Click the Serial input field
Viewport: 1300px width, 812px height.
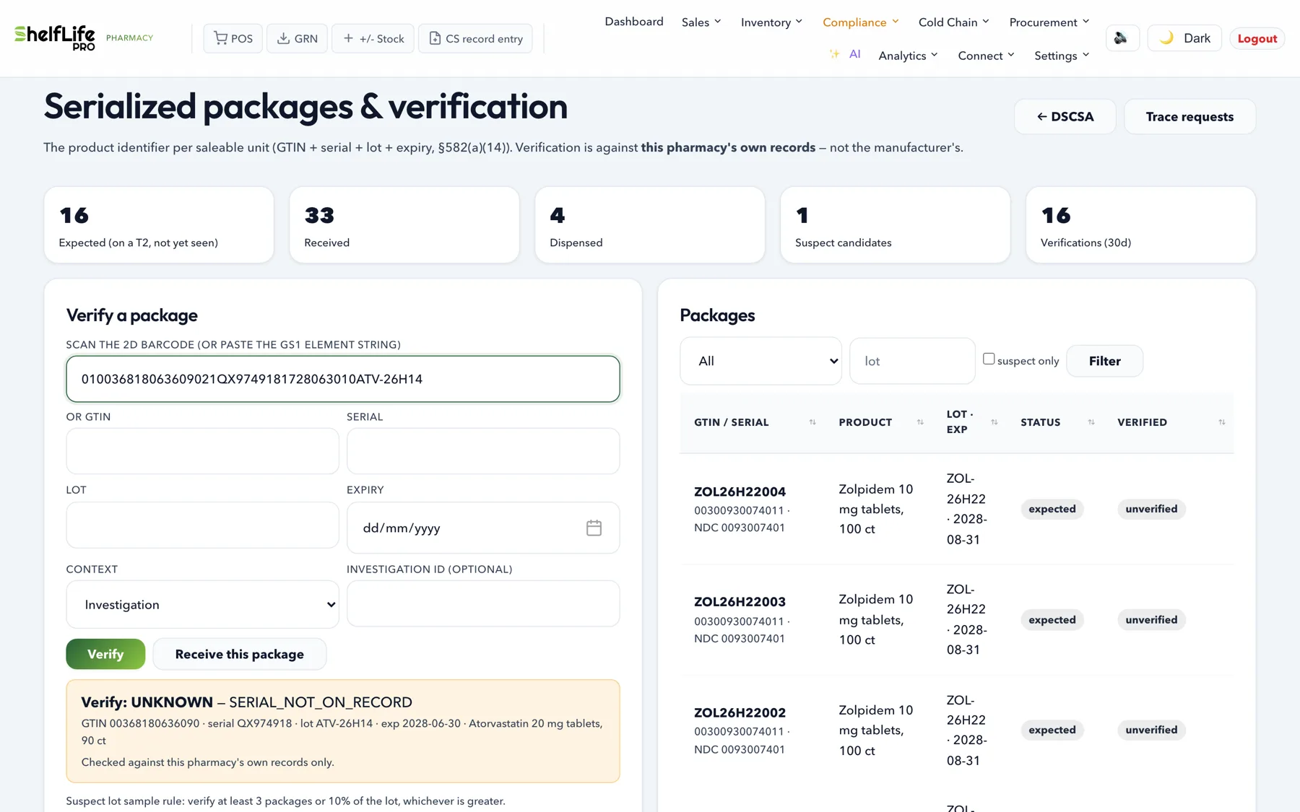[483, 451]
